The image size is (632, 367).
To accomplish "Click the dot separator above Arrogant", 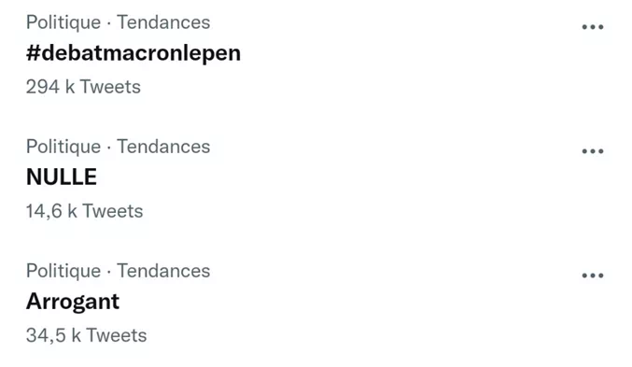I will 109,272.
